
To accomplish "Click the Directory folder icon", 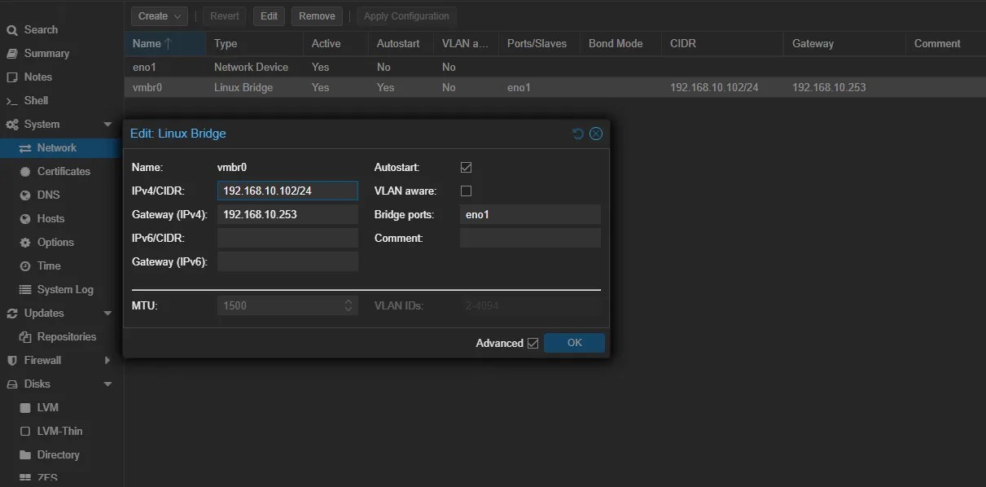I will click(25, 455).
